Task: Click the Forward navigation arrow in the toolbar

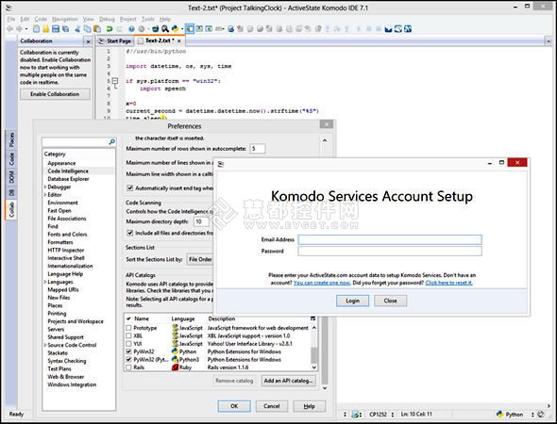Action: [x=19, y=28]
